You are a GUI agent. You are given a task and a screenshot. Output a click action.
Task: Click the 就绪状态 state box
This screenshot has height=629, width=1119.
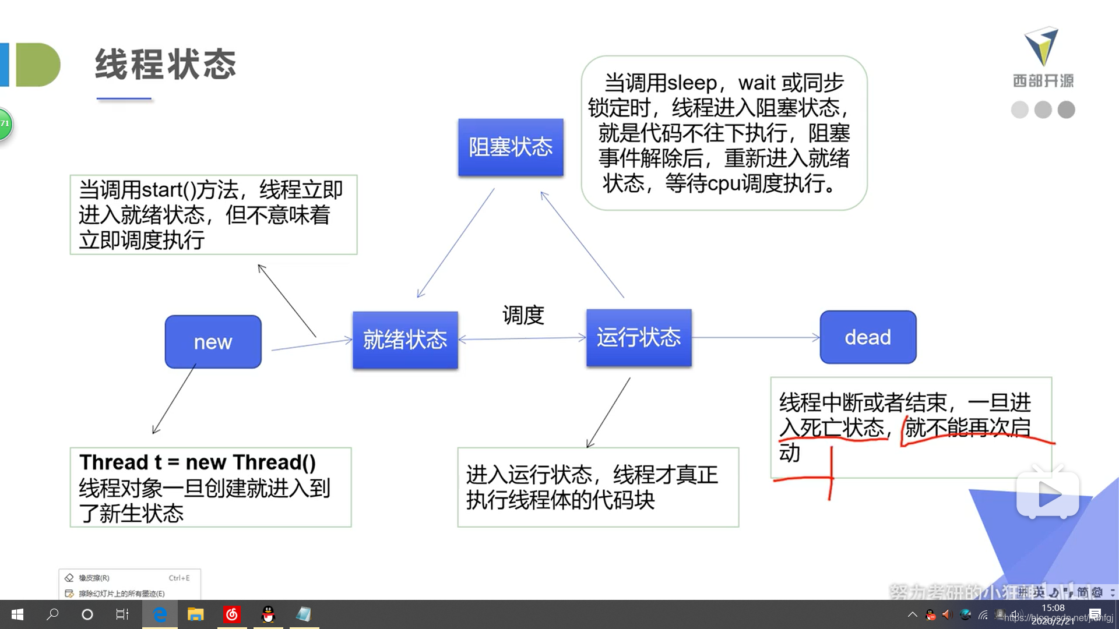tap(405, 340)
